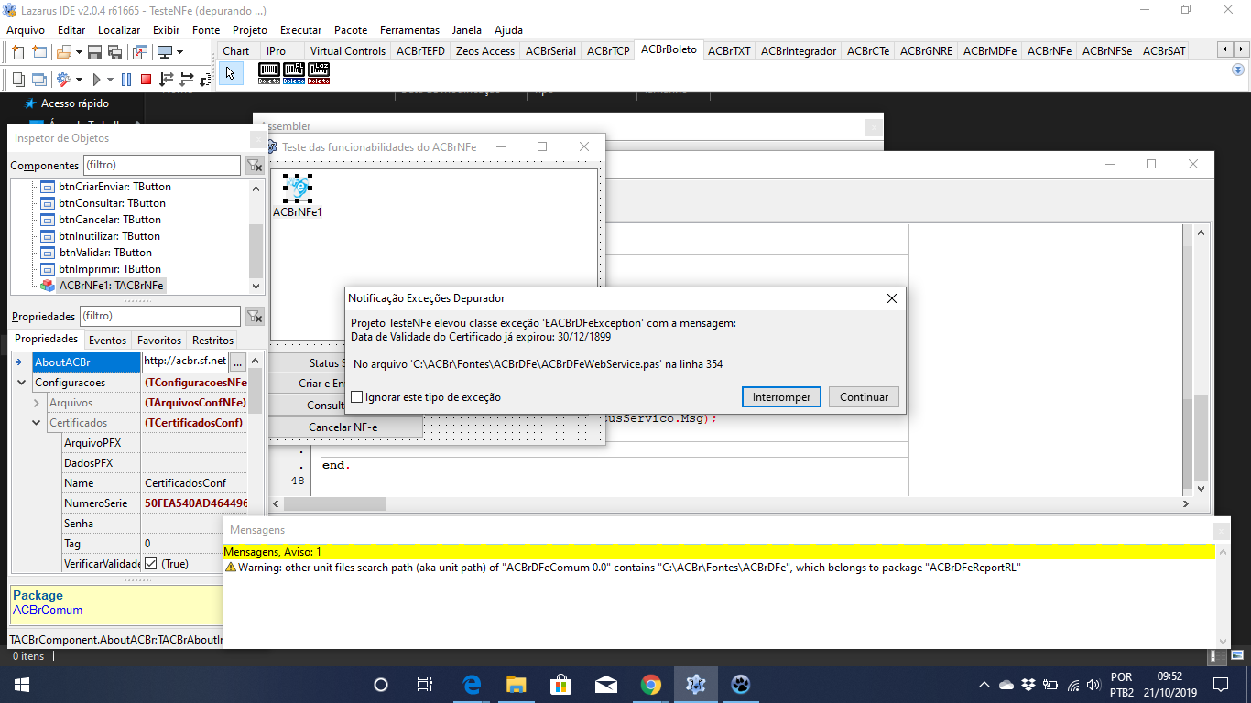Collapse the Configuracoes property node
The width and height of the screenshot is (1251, 703).
click(22, 383)
